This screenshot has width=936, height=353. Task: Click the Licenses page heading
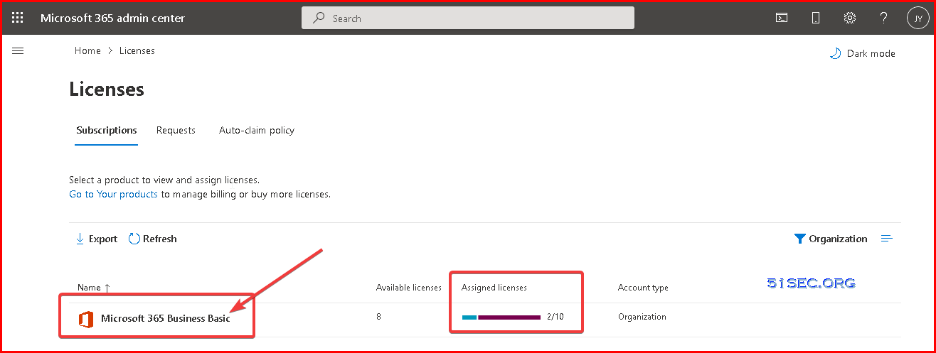[x=107, y=89]
